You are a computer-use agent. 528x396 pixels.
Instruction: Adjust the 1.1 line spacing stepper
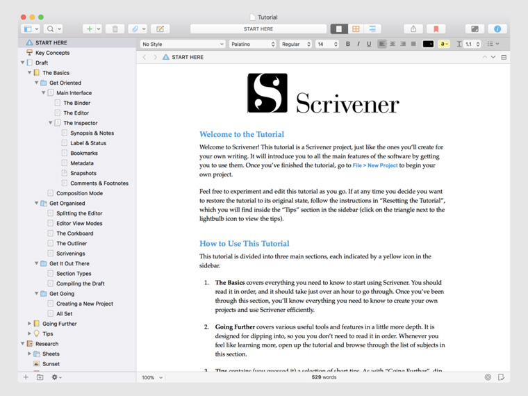[x=478, y=44]
